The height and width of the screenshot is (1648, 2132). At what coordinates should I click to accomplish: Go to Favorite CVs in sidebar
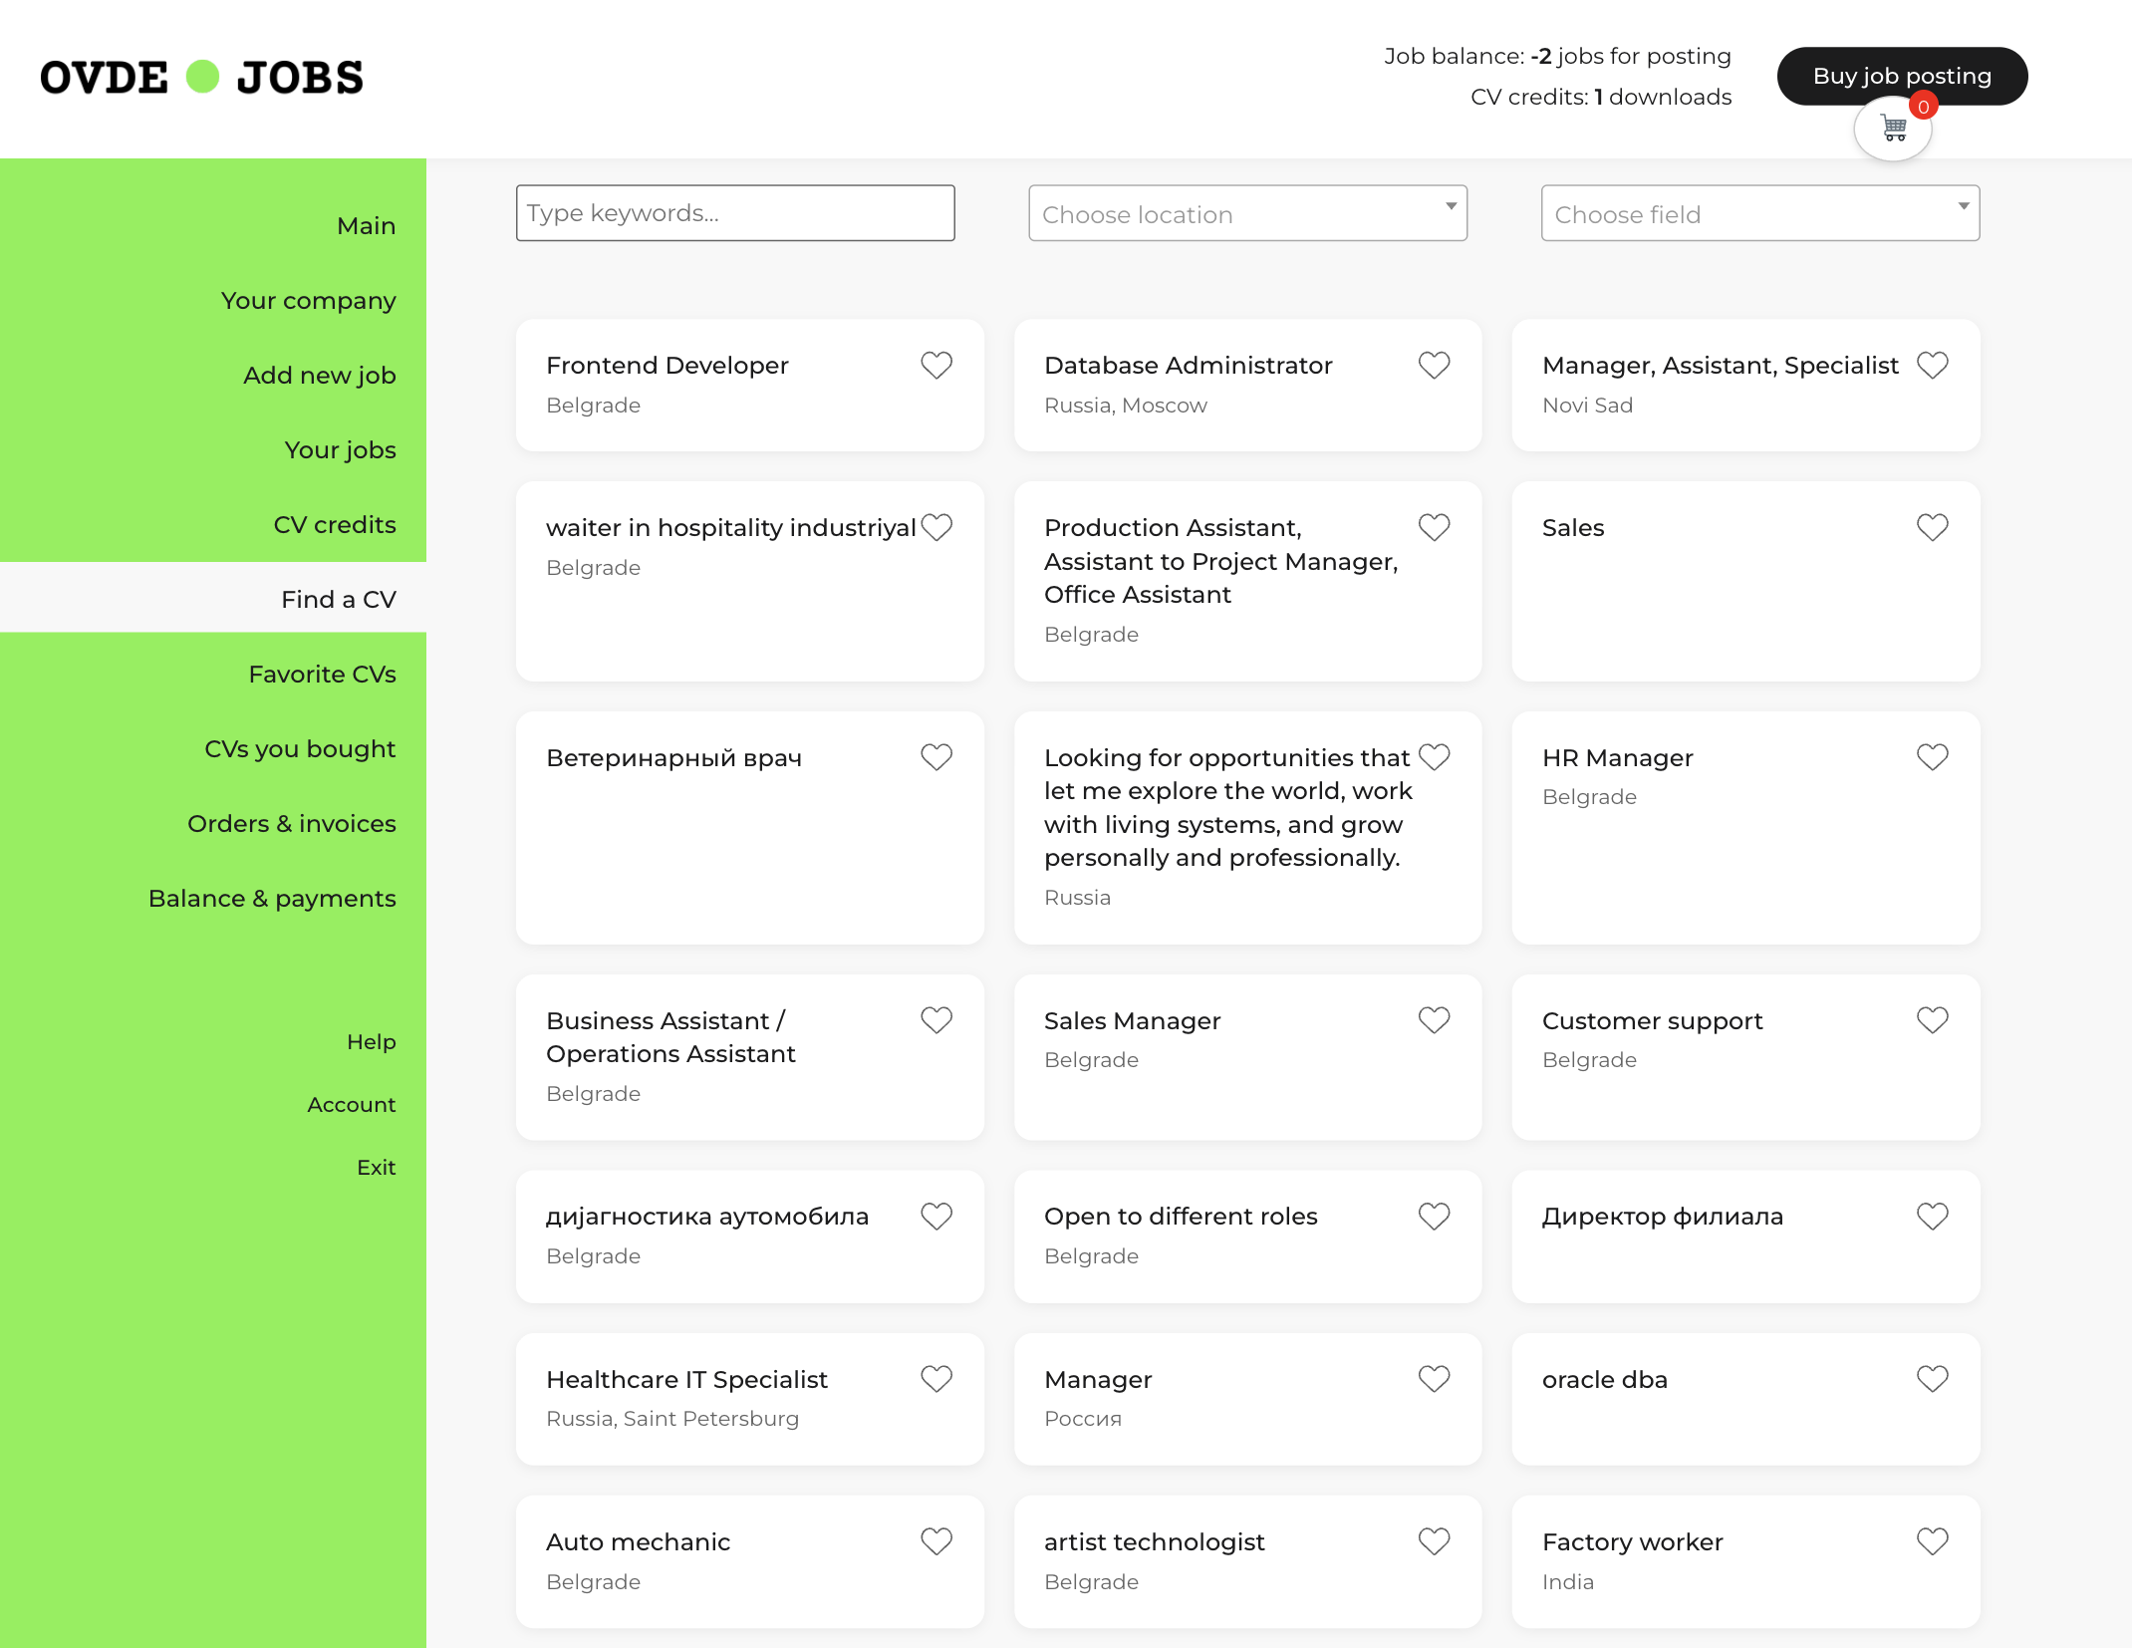[322, 675]
